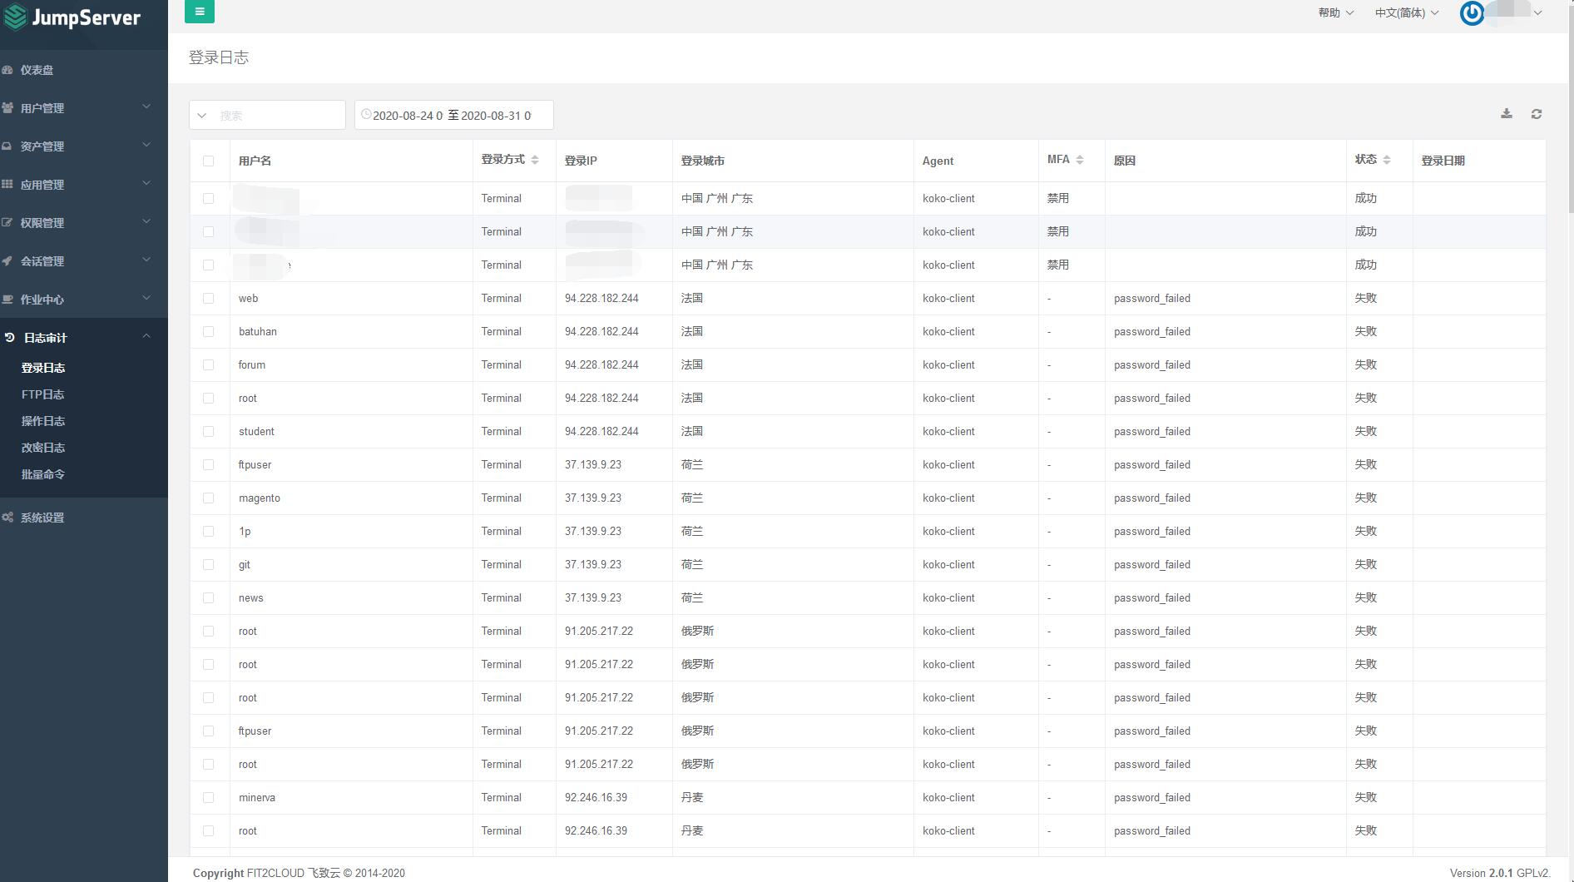Click the rocket icon beside 会话管理
The width and height of the screenshot is (1574, 882).
[7, 261]
